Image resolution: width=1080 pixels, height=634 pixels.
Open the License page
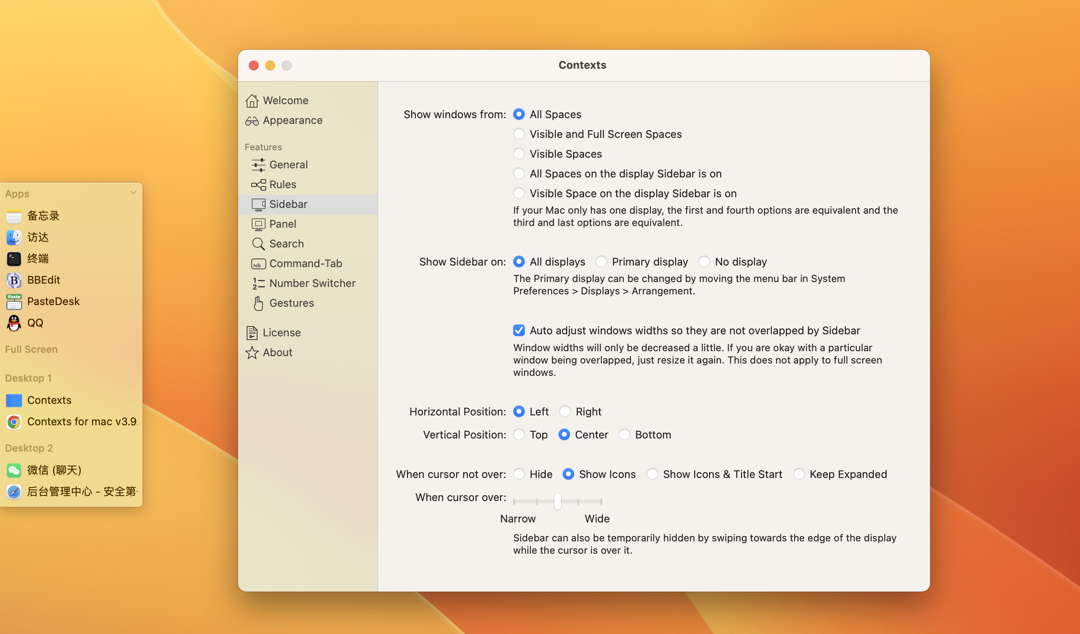pyautogui.click(x=281, y=332)
